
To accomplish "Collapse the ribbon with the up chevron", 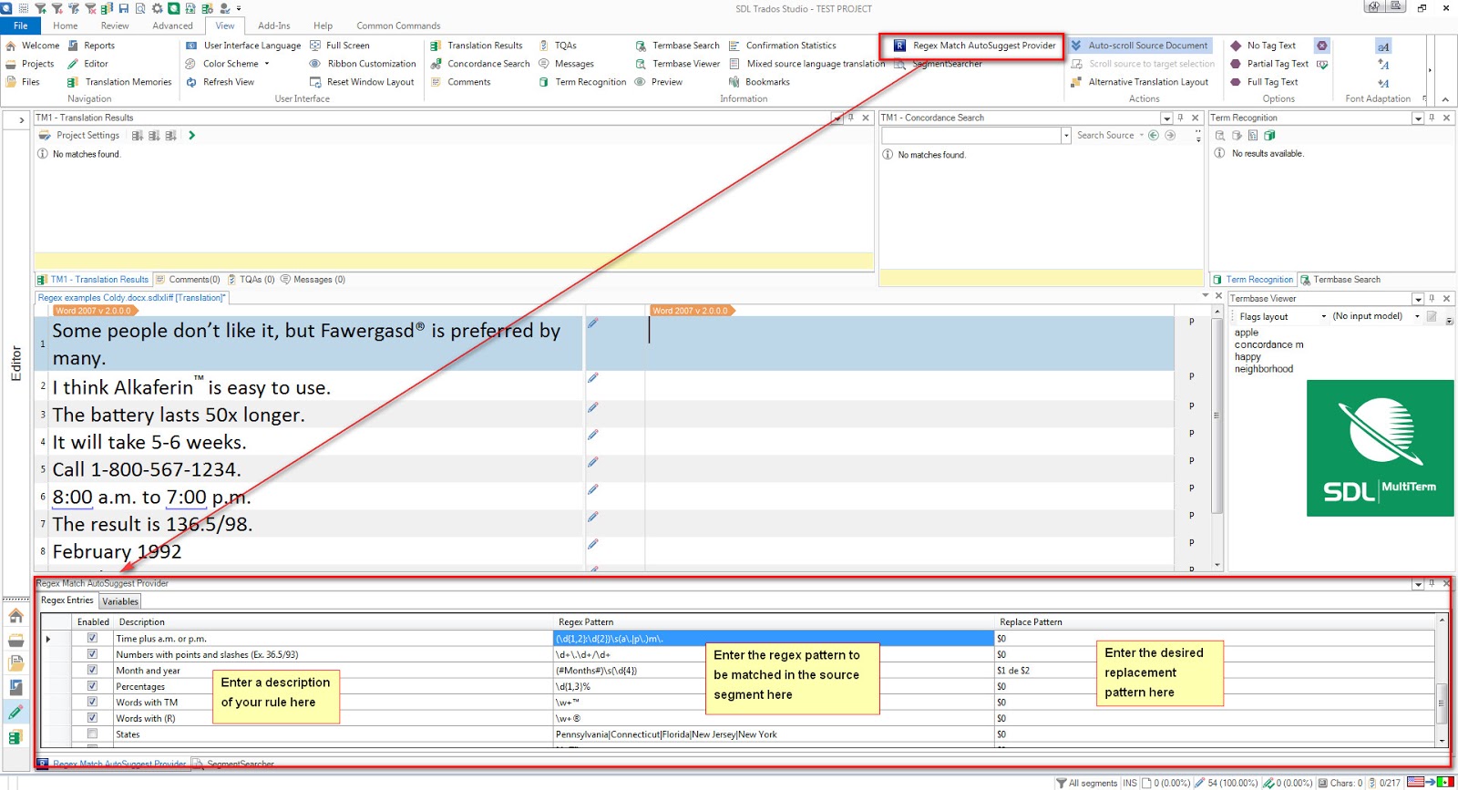I will [x=1445, y=99].
